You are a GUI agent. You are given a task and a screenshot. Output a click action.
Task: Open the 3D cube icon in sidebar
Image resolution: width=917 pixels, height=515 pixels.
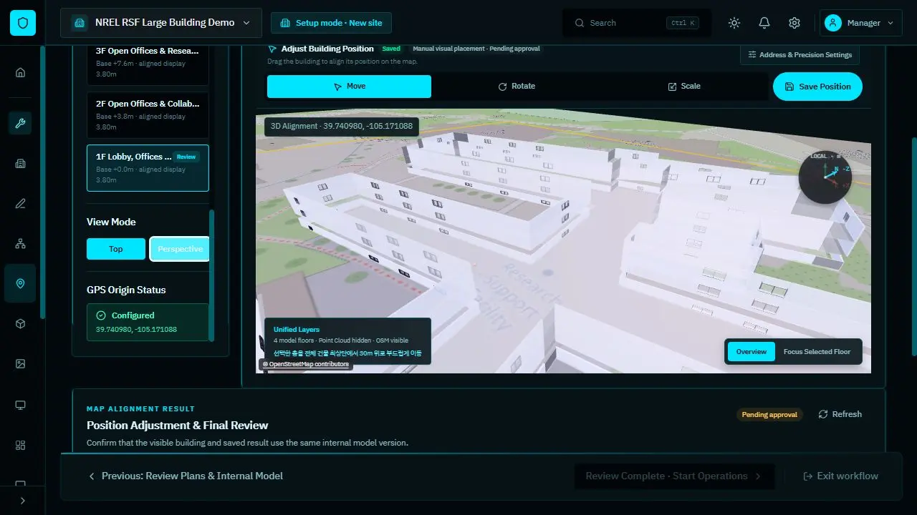pyautogui.click(x=20, y=324)
